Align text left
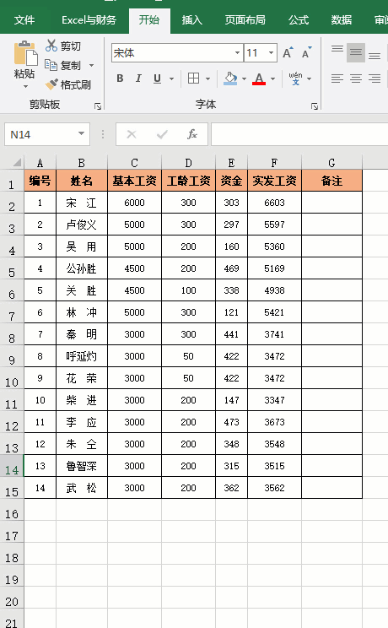 click(x=337, y=78)
